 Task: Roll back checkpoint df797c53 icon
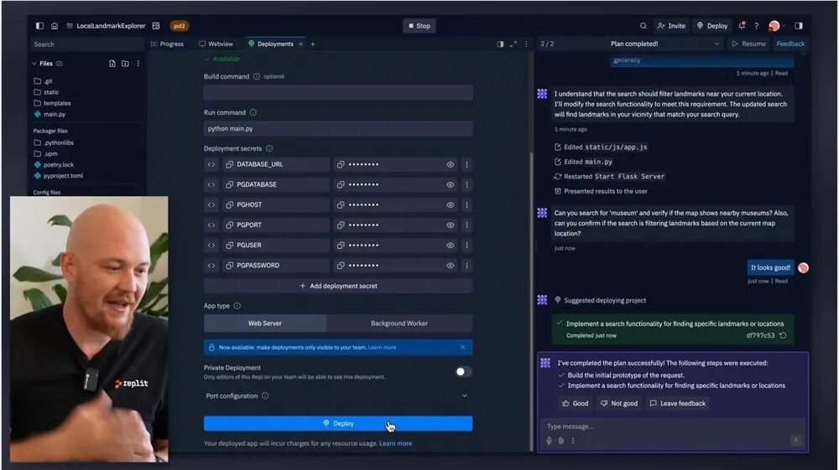[783, 335]
